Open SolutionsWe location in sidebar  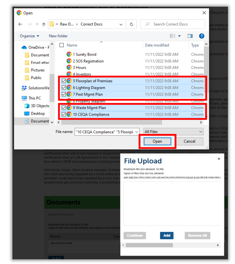tap(36, 88)
